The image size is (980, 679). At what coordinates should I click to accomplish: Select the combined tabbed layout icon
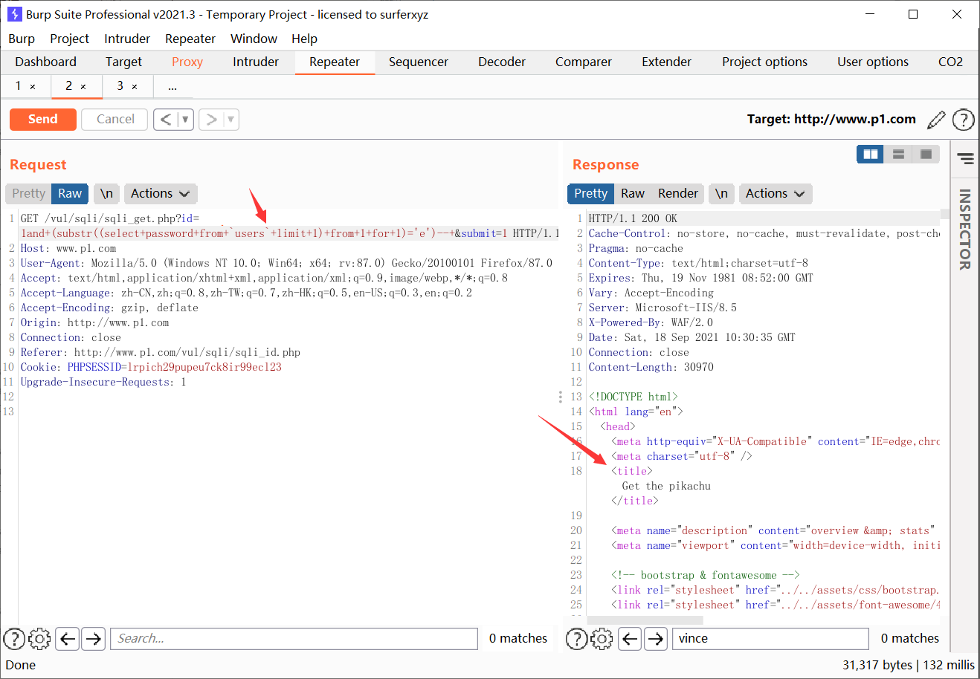coord(926,155)
